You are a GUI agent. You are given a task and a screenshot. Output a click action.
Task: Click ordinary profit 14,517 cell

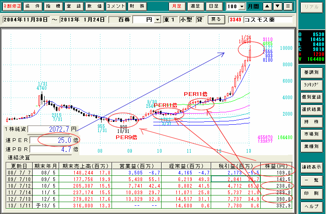(184, 199)
